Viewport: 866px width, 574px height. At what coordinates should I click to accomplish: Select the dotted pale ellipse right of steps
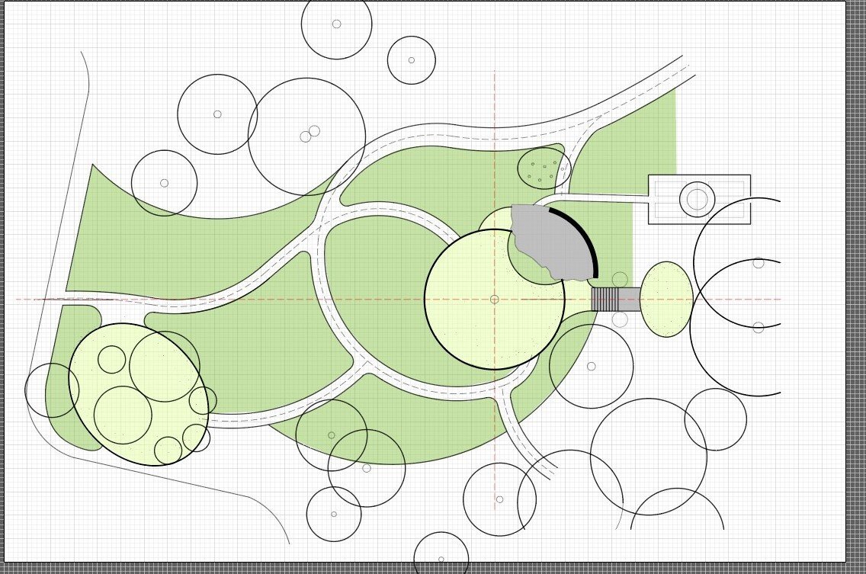tap(666, 299)
